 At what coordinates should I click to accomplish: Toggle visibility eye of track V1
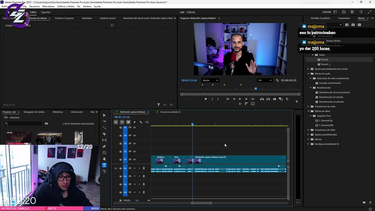pyautogui.click(x=134, y=159)
